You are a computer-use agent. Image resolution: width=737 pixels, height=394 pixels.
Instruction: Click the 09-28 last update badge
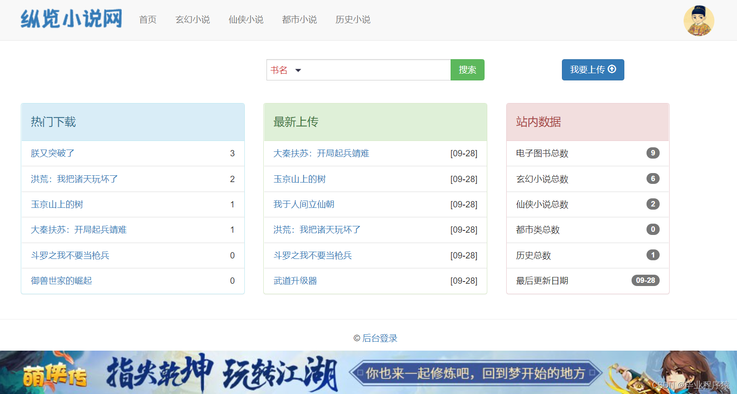coord(646,280)
